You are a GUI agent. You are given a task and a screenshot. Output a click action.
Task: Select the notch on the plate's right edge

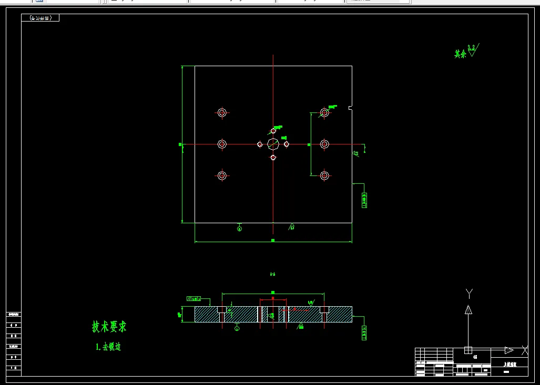pyautogui.click(x=350, y=108)
